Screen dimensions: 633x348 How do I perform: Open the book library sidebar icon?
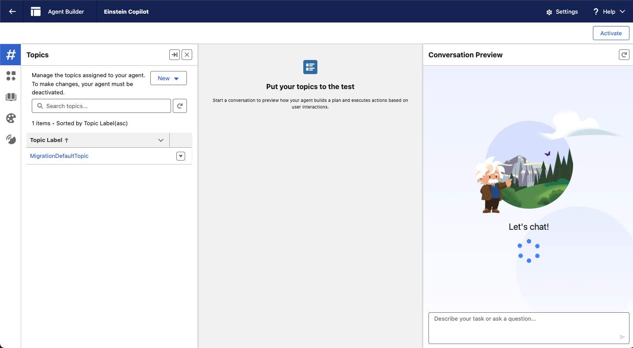[11, 97]
